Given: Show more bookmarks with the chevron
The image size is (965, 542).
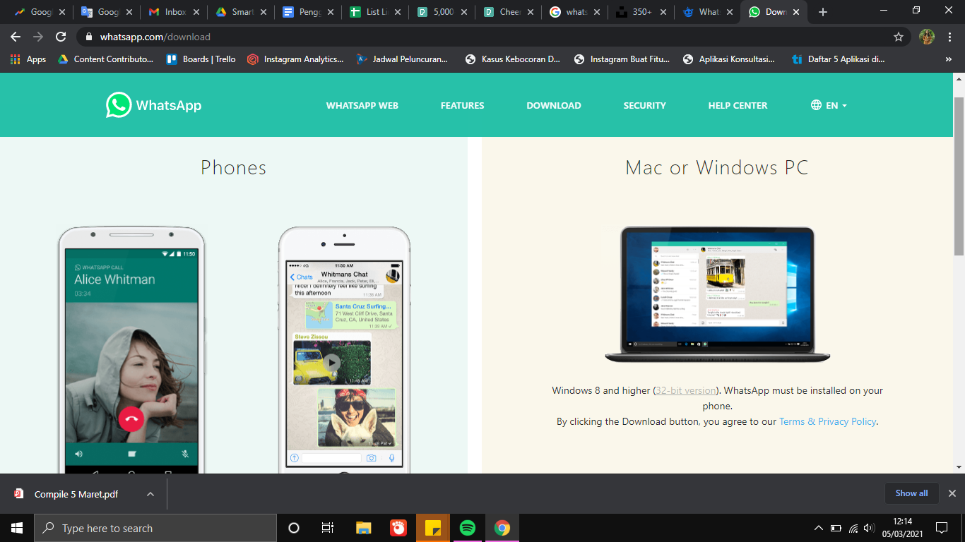Looking at the screenshot, I should [x=948, y=59].
